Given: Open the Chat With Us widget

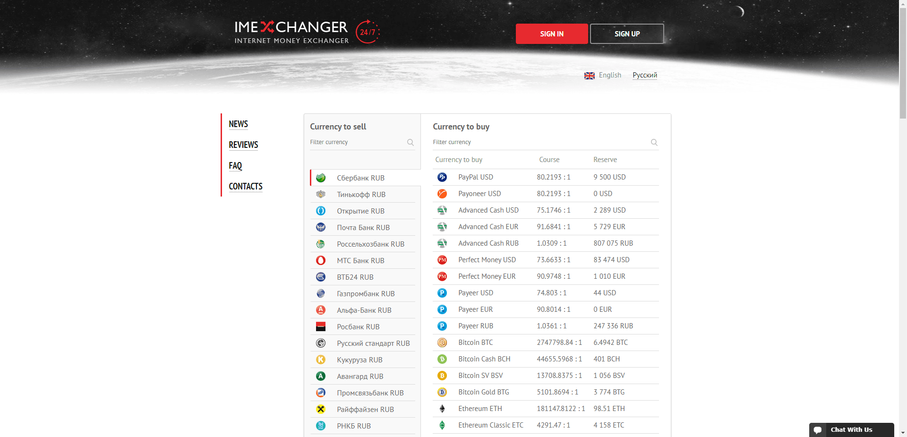Looking at the screenshot, I should (851, 429).
